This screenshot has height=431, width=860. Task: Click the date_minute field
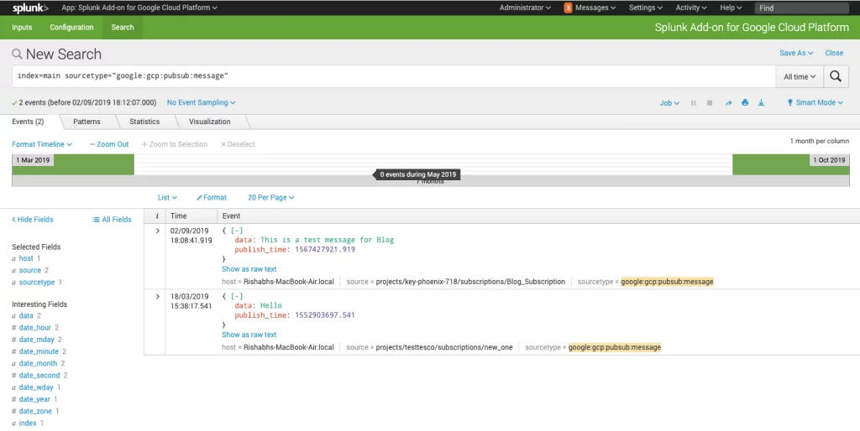[39, 351]
